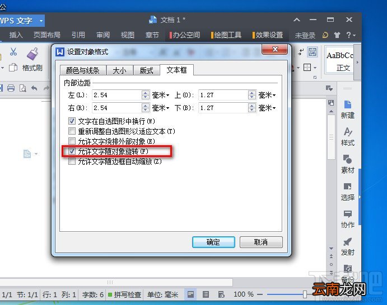The image size is (387, 305).
Task: Switch to 版式 tab
Action: point(147,70)
